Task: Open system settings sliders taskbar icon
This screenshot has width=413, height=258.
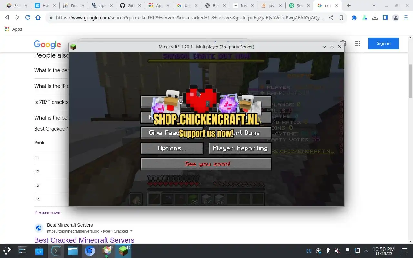Action: click(23, 251)
